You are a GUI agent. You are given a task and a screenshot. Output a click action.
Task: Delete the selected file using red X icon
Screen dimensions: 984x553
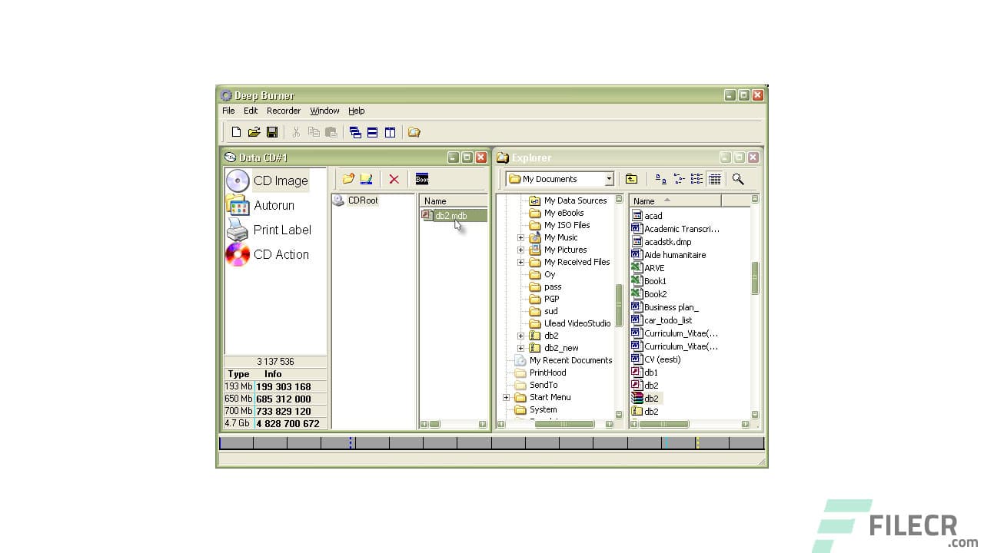[x=394, y=179]
